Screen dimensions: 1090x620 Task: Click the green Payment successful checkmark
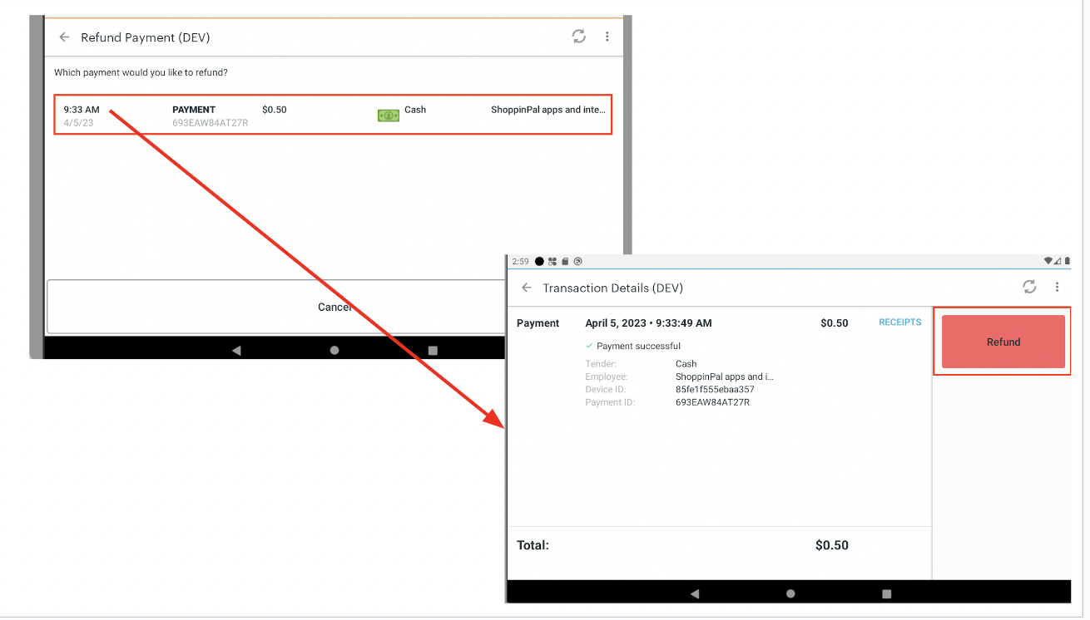589,346
